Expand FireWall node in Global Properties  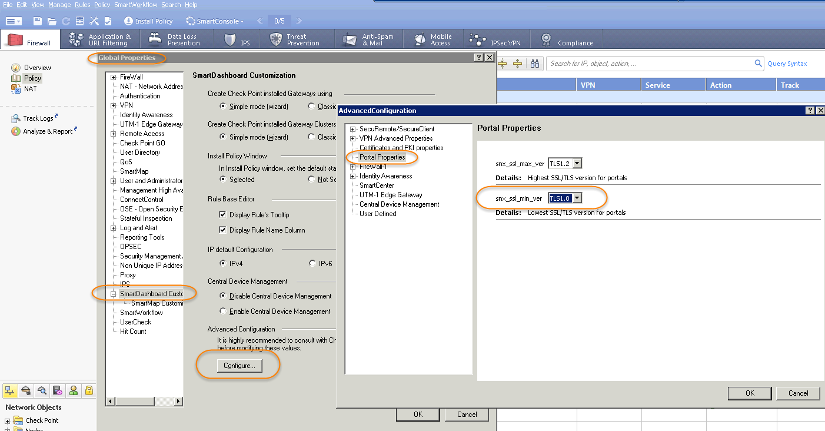(x=114, y=77)
